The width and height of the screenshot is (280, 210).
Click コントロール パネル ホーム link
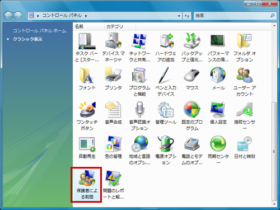39,31
